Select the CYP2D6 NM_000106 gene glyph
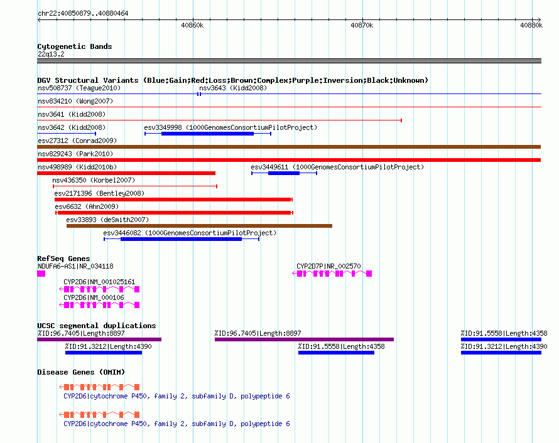The height and width of the screenshot is (443, 559). pos(99,305)
